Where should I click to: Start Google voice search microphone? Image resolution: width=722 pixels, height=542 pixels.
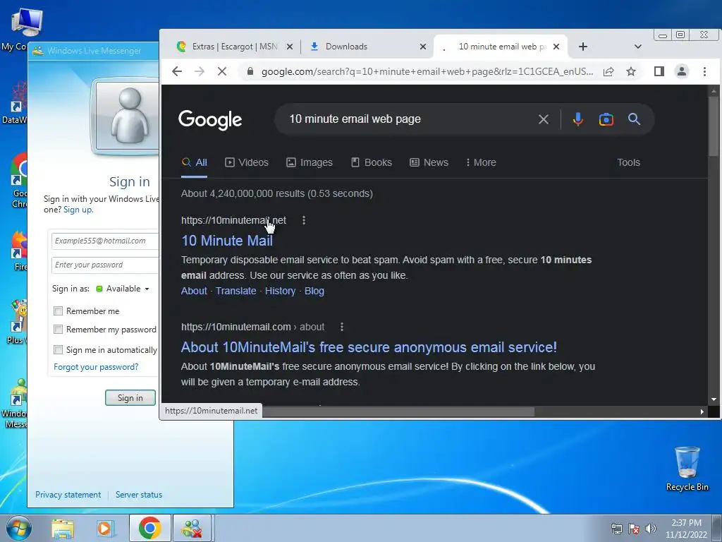click(x=578, y=119)
